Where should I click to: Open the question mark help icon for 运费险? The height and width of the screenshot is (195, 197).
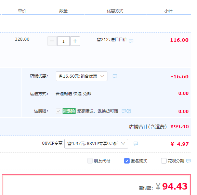129,111
